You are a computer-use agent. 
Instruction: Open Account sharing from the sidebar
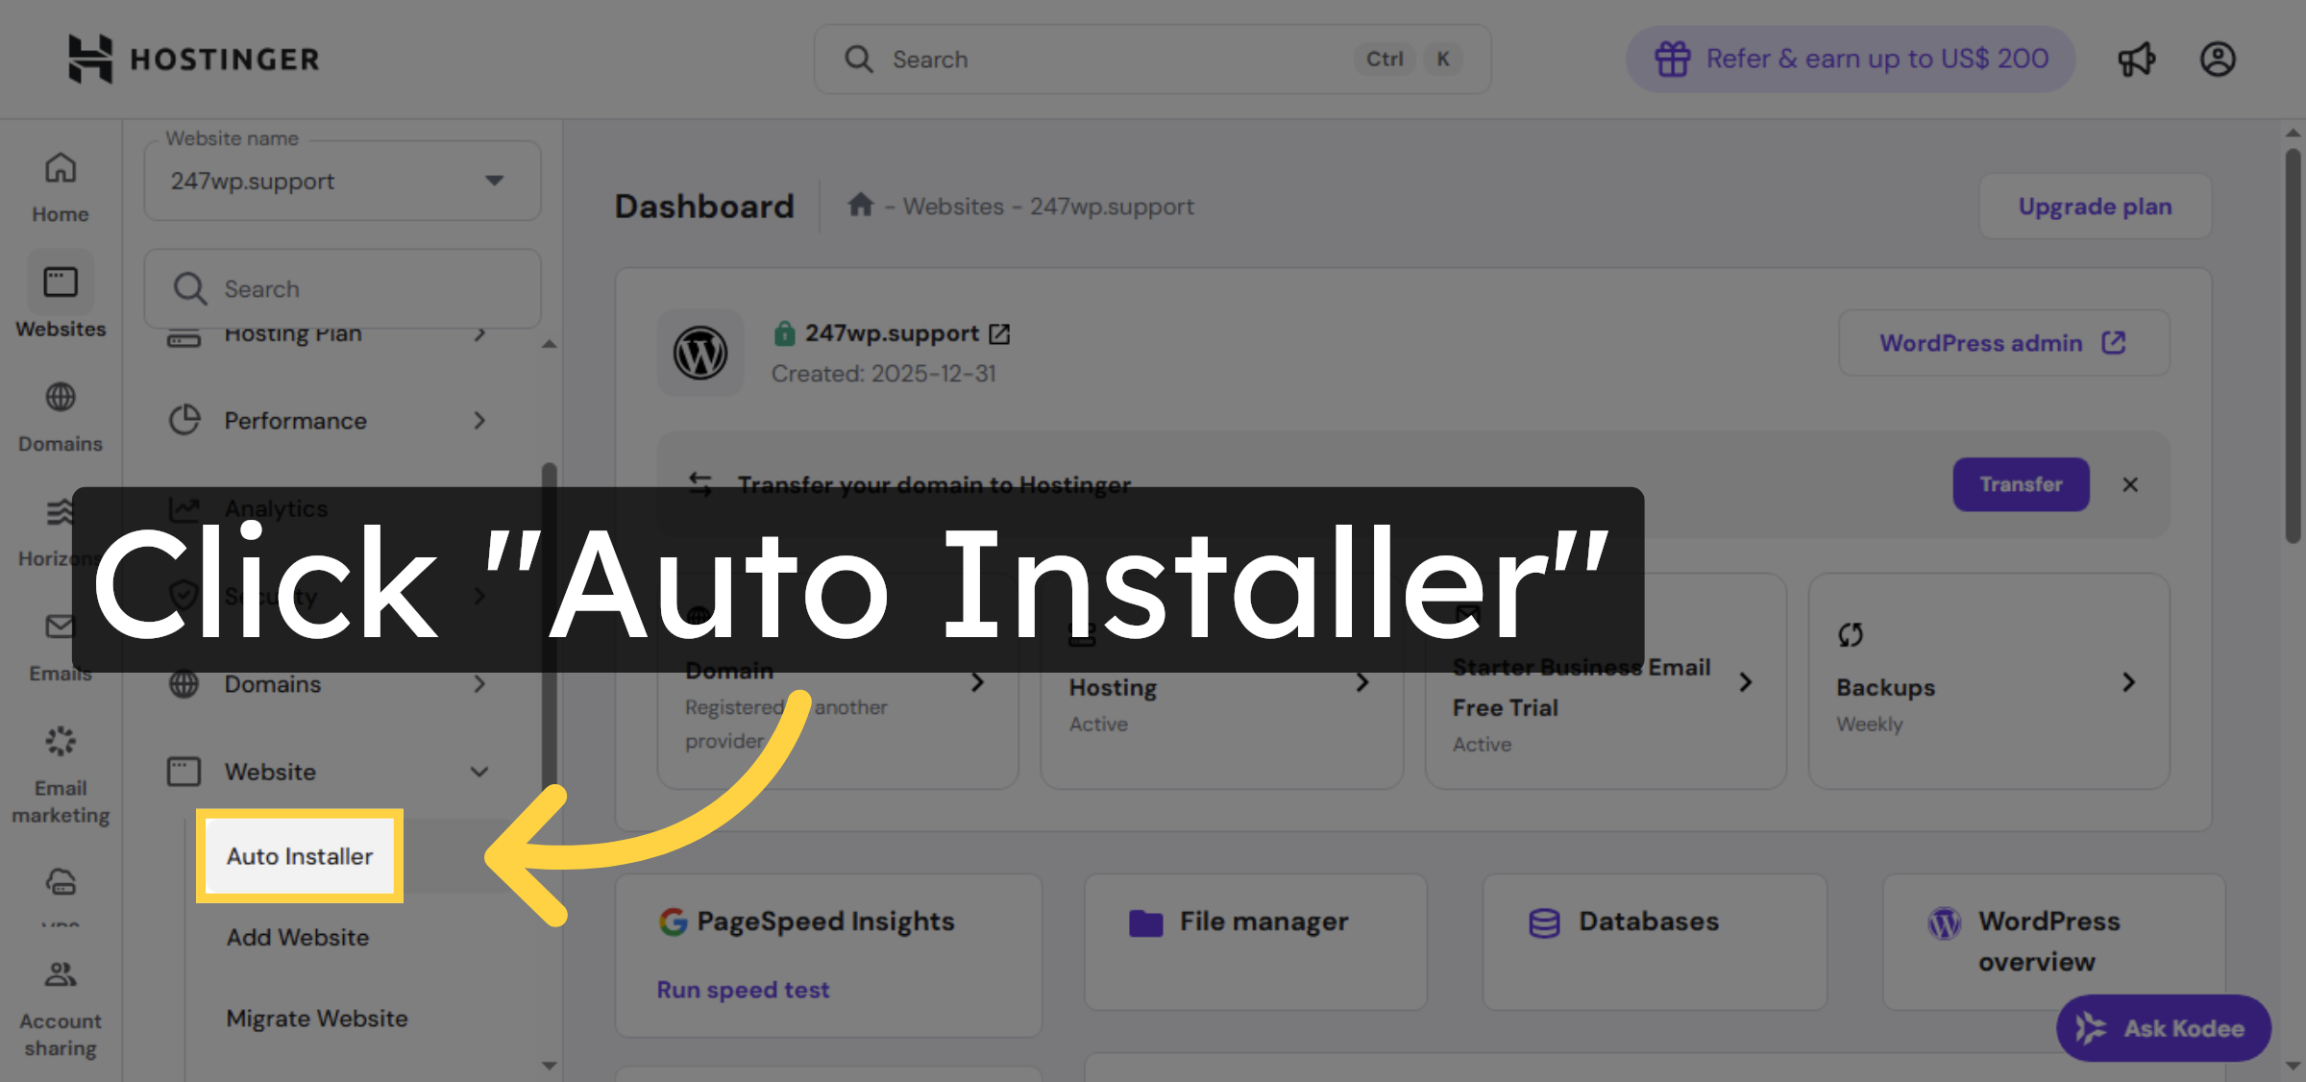(60, 990)
